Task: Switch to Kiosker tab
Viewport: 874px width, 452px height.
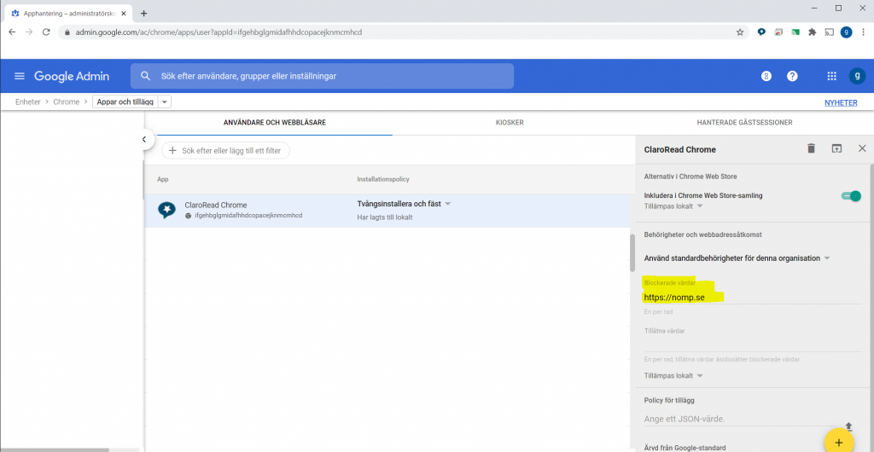Action: coord(510,123)
